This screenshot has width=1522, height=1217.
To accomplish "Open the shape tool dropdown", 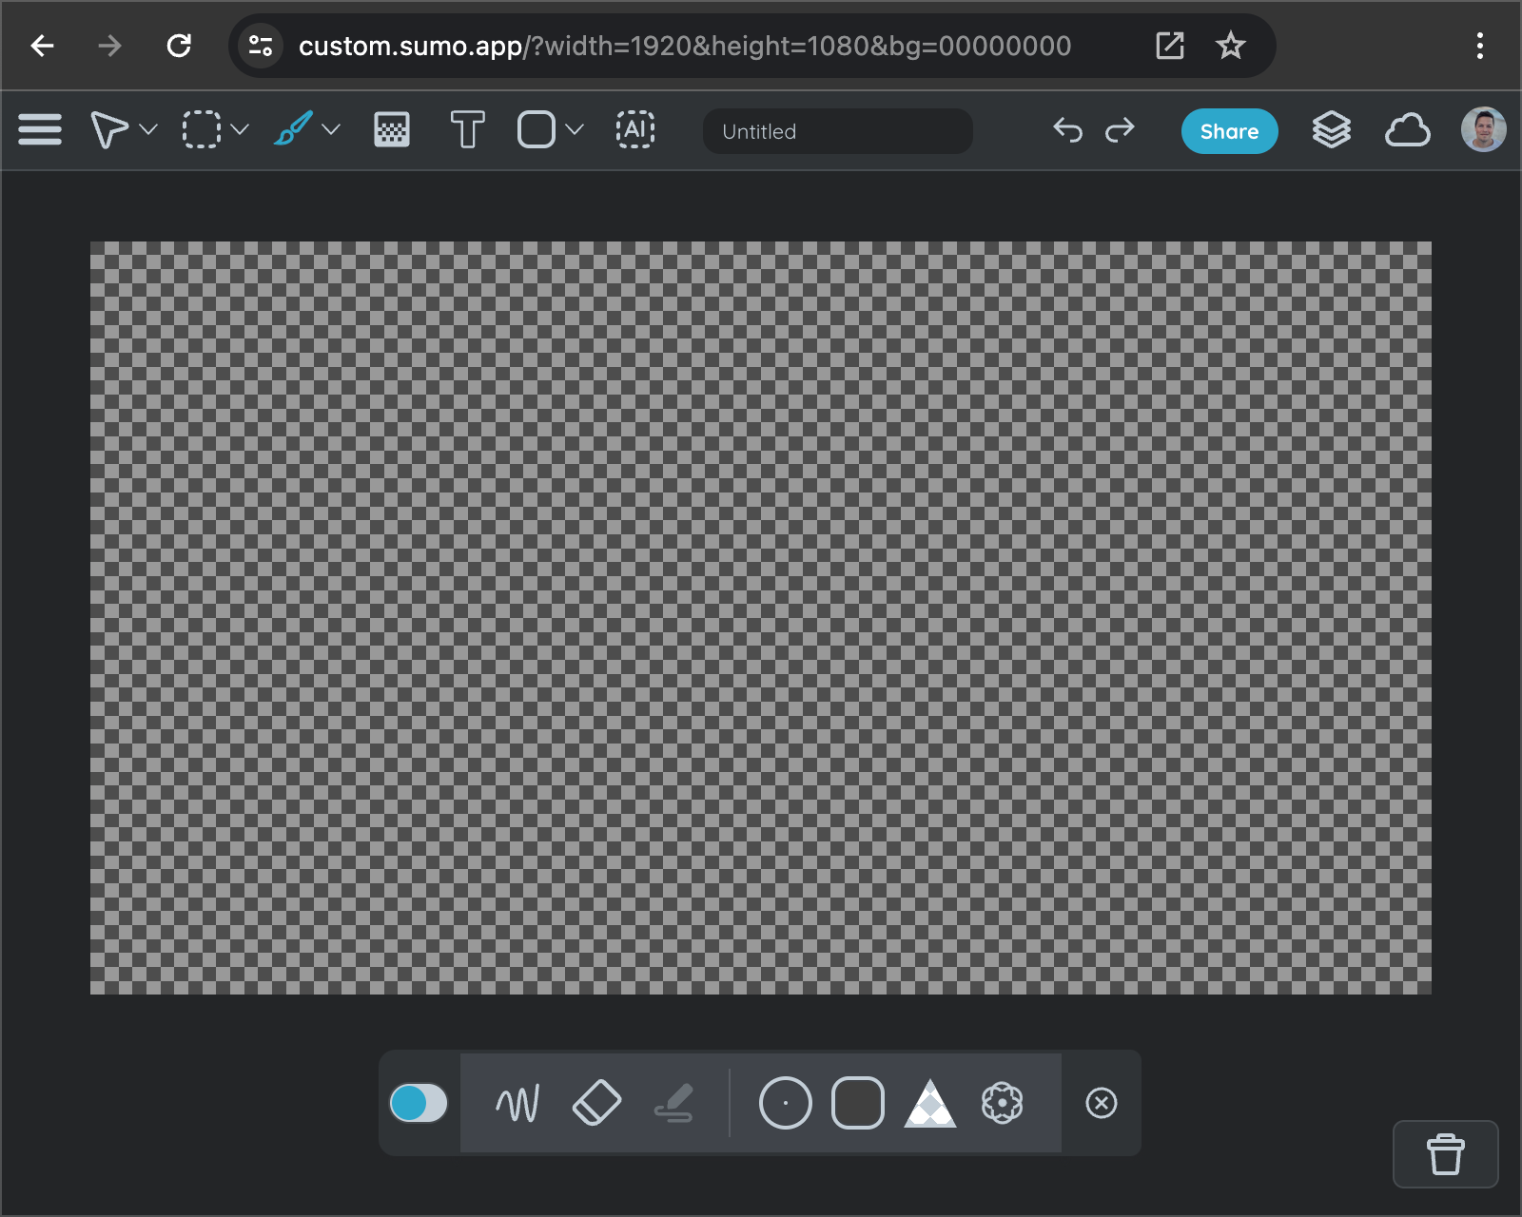I will coord(573,129).
